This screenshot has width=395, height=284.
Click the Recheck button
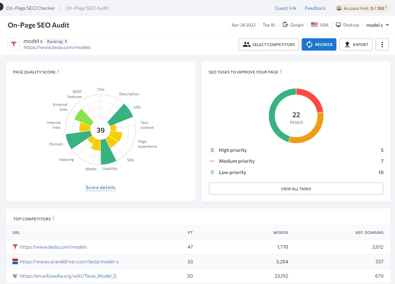[319, 44]
